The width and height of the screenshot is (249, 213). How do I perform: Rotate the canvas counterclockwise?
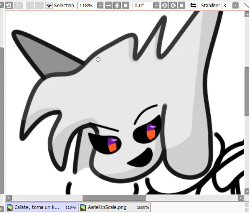pos(164,6)
